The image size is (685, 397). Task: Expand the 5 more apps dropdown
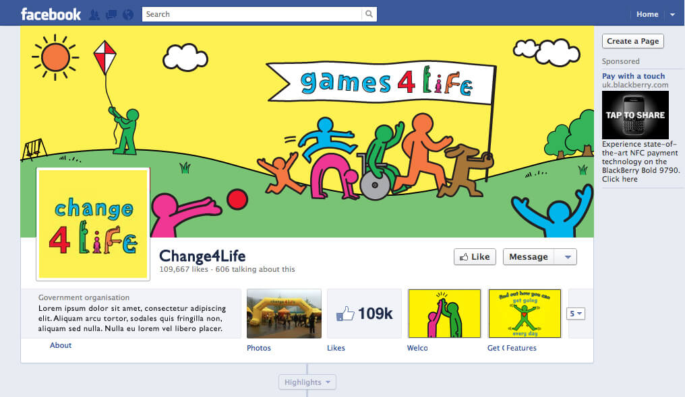click(575, 314)
